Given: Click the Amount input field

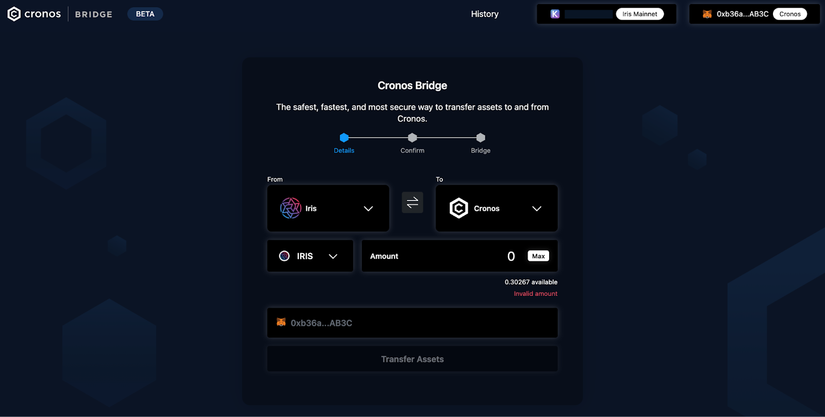Looking at the screenshot, I should 459,256.
